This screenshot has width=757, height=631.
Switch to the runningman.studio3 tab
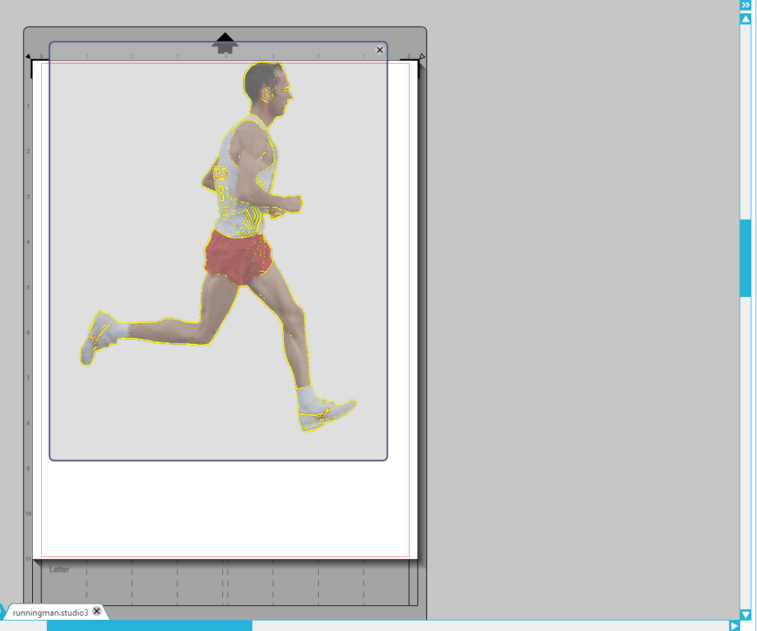click(x=49, y=611)
